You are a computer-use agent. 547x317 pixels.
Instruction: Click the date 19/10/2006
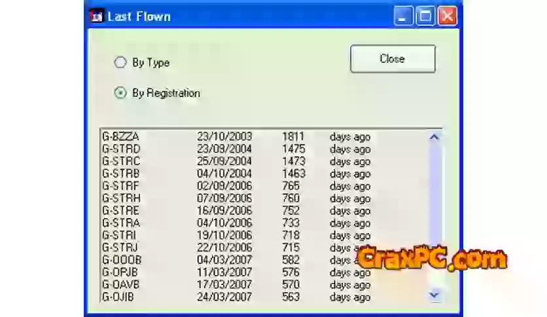coord(224,235)
